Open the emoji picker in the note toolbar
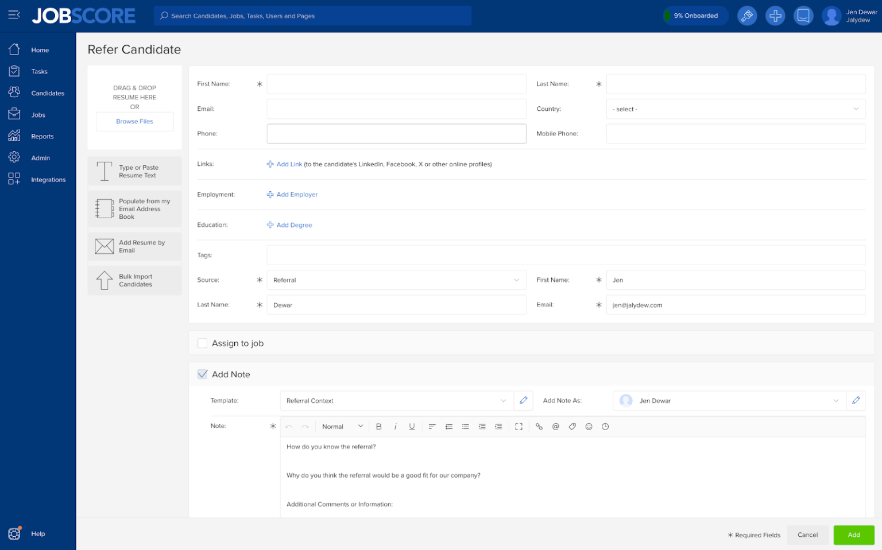The width and height of the screenshot is (882, 550). click(589, 427)
